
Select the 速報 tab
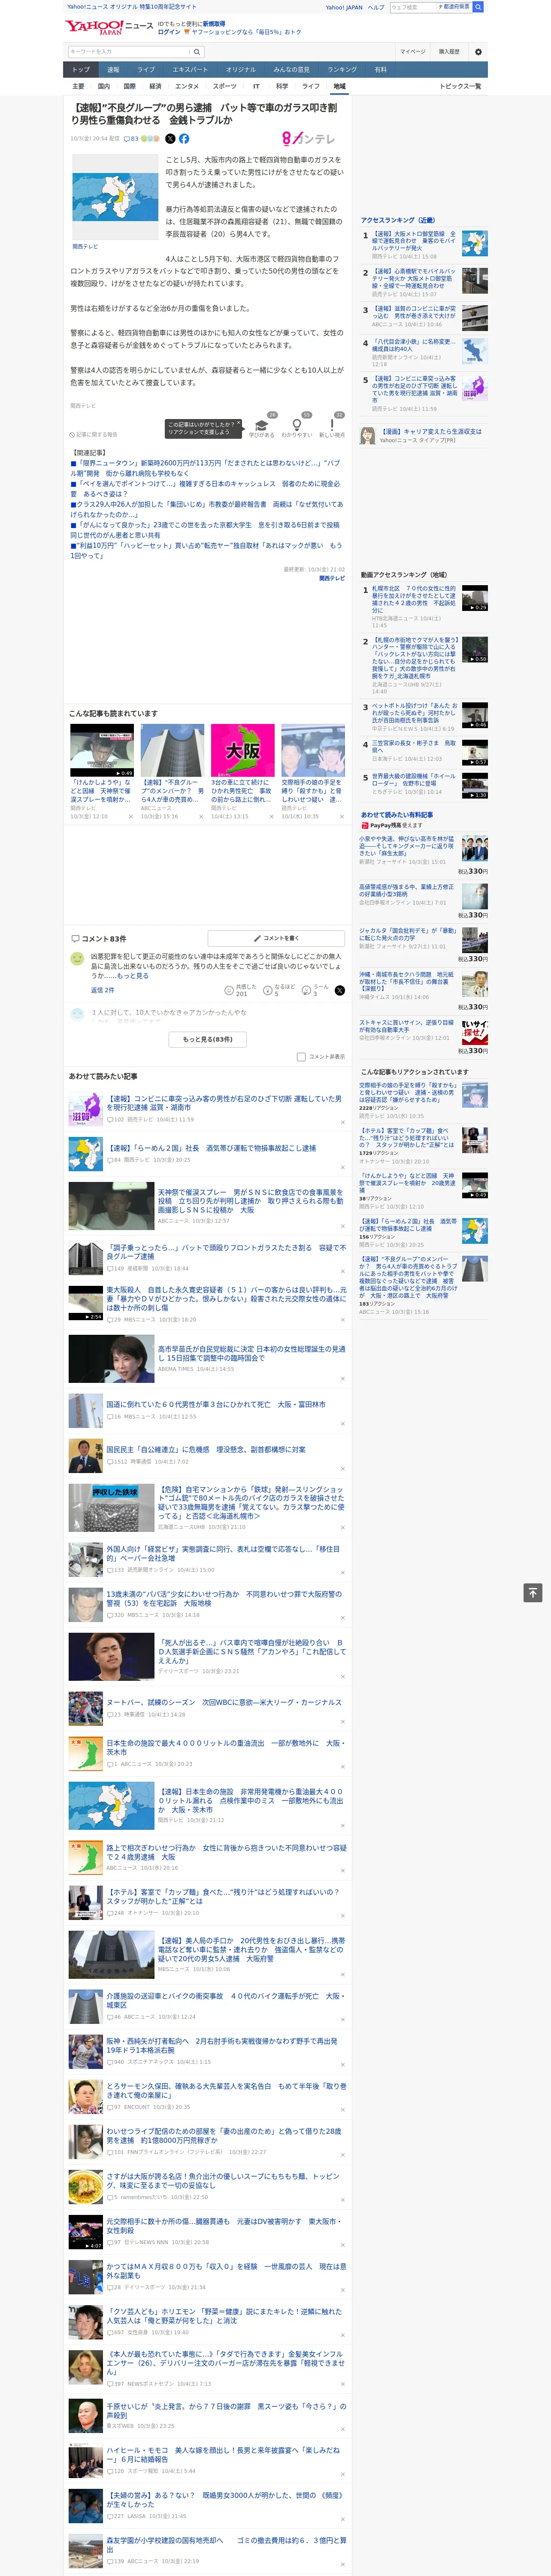[x=113, y=70]
